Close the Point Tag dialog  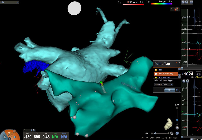(x=179, y=62)
